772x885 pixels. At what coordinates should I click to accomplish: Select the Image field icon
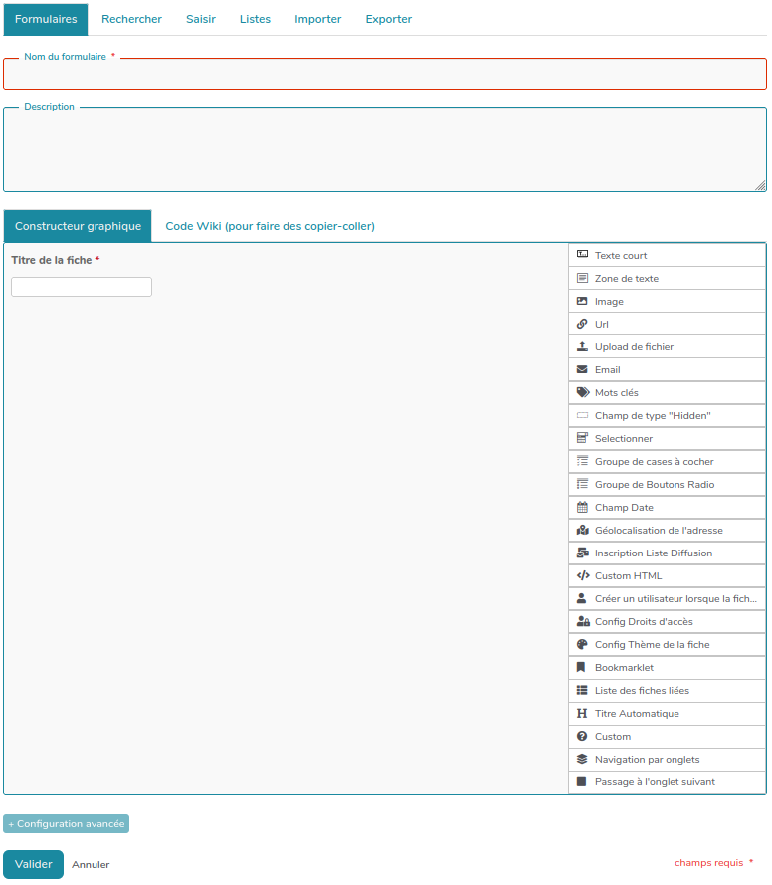(x=583, y=302)
